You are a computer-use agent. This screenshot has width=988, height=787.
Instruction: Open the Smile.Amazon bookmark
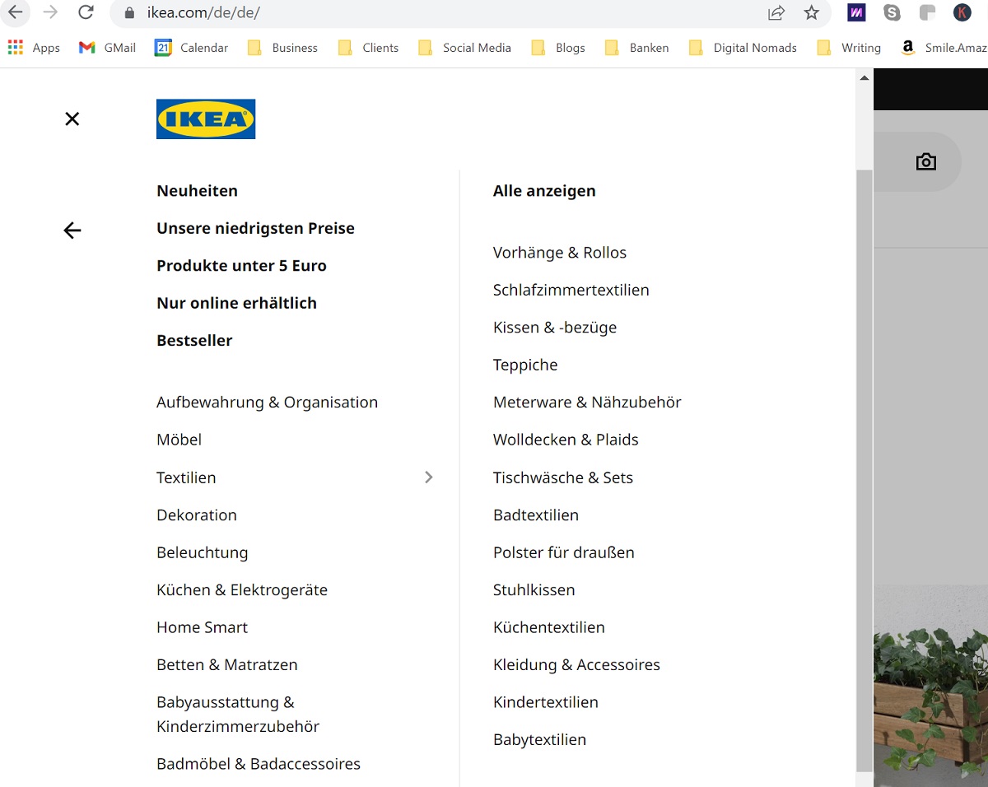[944, 48]
